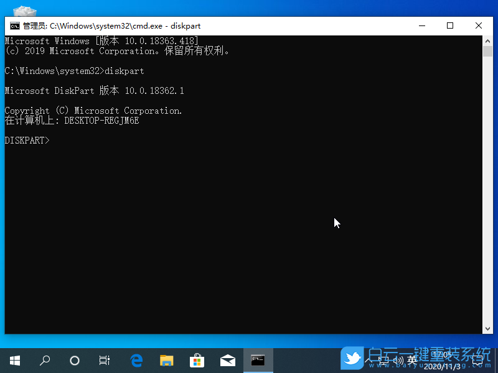
Task: Open the Mail app from the taskbar
Action: tap(227, 360)
